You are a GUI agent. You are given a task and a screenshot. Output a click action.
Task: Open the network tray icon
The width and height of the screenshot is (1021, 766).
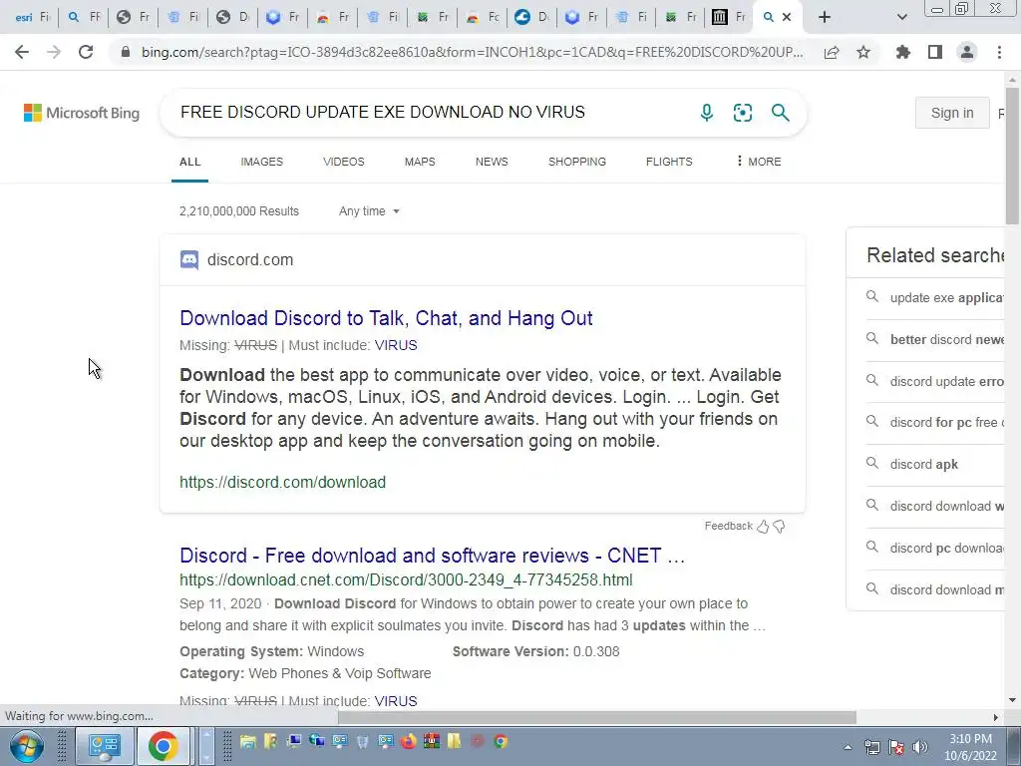(x=871, y=747)
